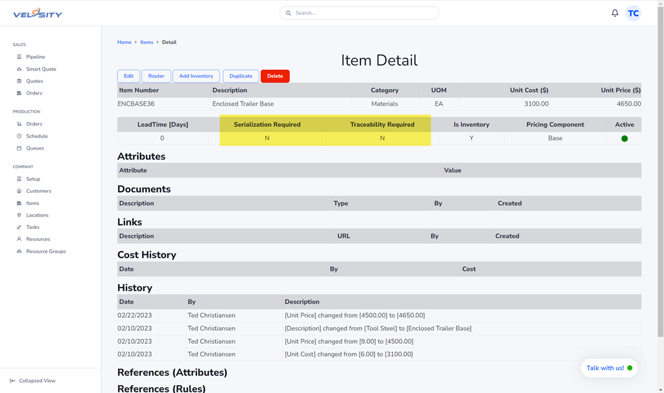Screen dimensions: 664x393
Task: Click the Locations pin icon
Action: (19, 215)
